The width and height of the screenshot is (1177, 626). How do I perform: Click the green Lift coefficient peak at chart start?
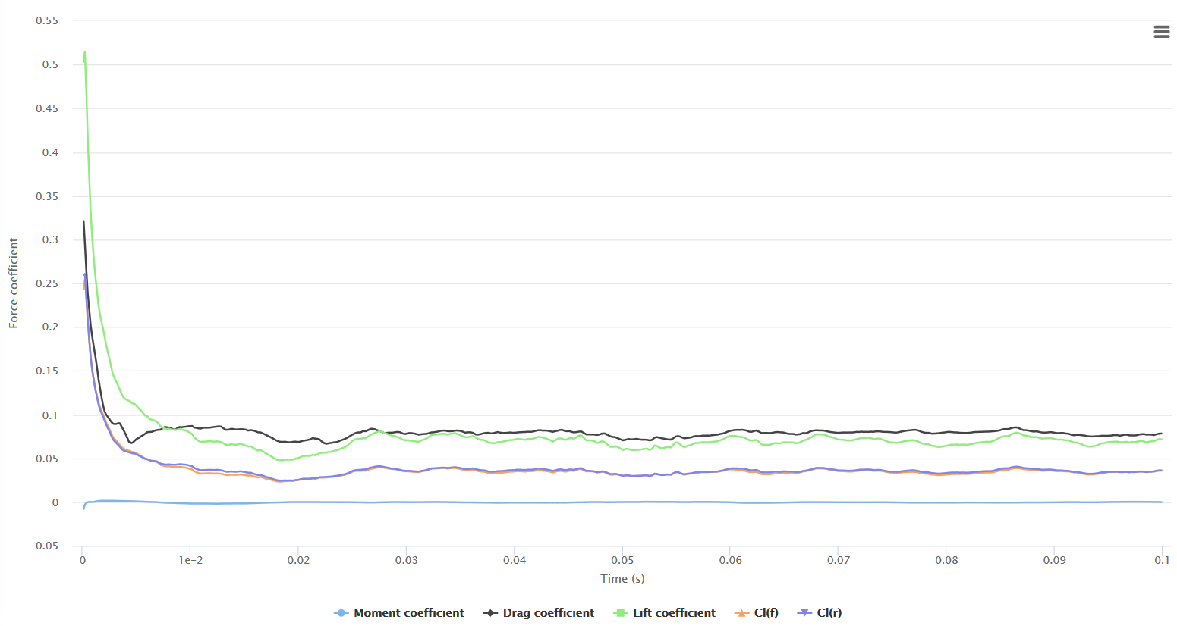[84, 52]
